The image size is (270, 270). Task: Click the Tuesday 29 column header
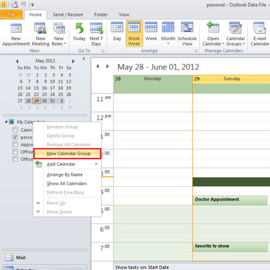click(x=231, y=79)
